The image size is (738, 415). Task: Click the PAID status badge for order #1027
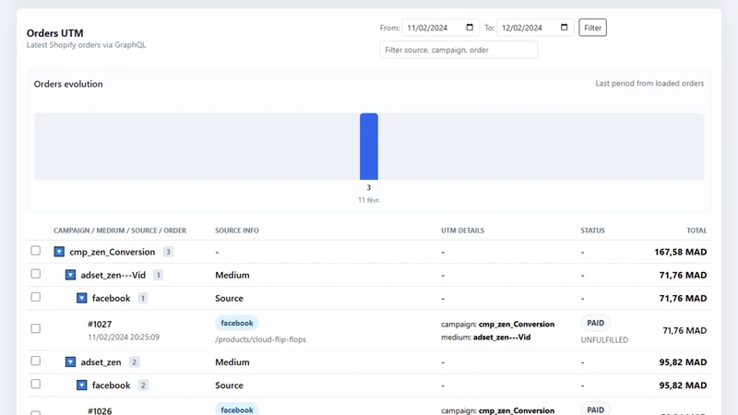(595, 324)
